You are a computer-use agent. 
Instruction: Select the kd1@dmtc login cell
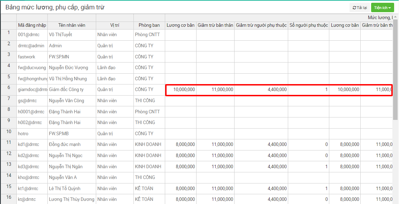coord(32,145)
